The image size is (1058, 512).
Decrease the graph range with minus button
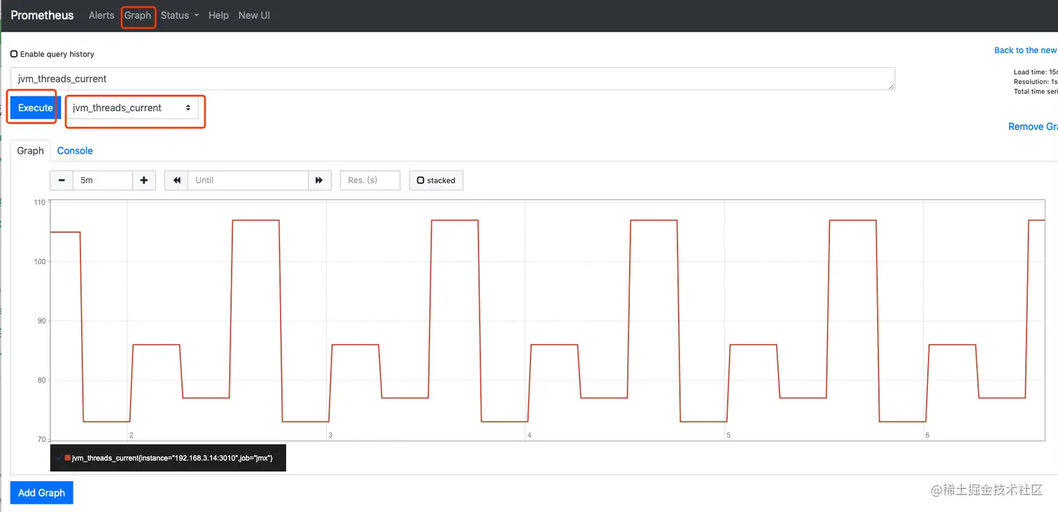[62, 180]
